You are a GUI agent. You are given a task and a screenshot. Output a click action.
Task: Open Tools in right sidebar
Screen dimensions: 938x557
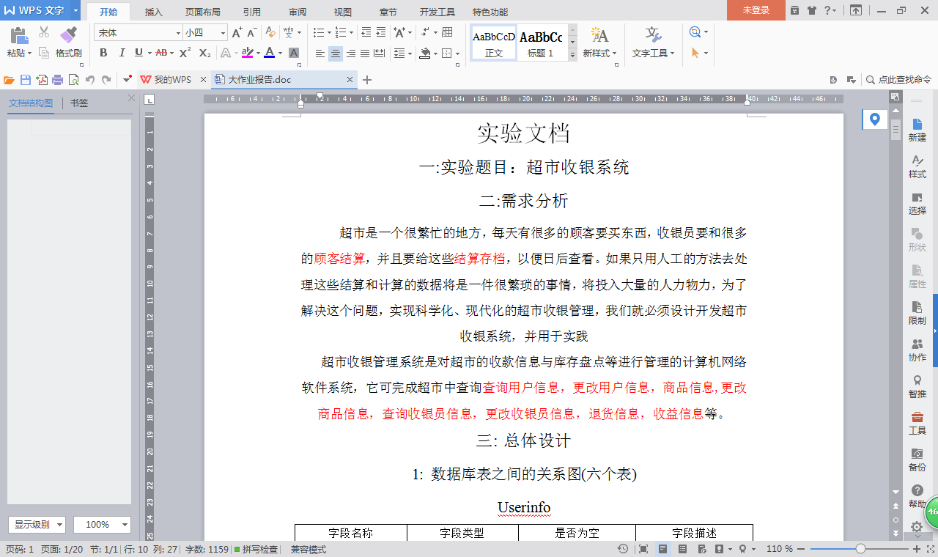917,423
